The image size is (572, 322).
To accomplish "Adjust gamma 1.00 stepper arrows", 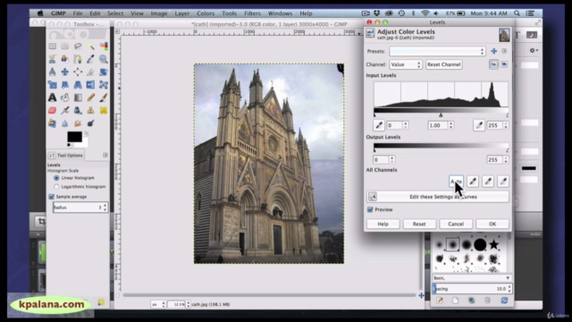I will pyautogui.click(x=451, y=125).
